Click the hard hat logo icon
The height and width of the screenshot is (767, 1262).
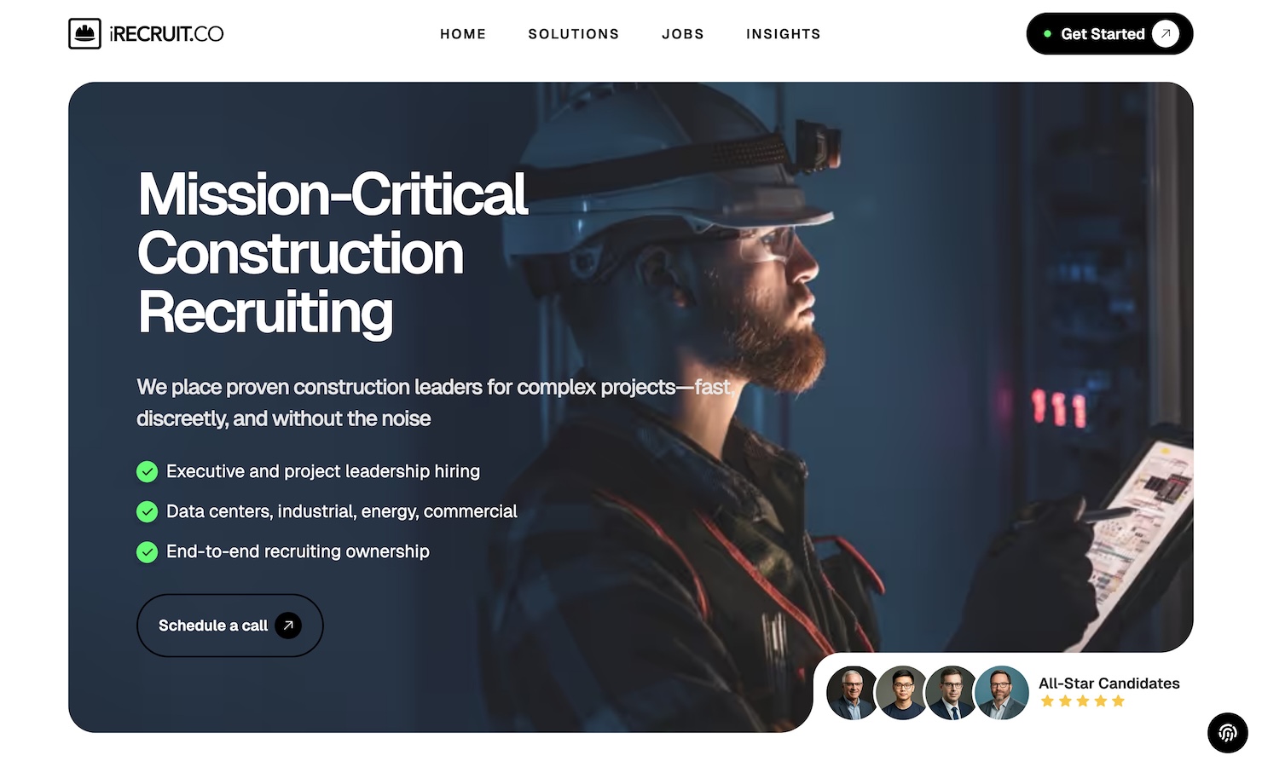(84, 34)
